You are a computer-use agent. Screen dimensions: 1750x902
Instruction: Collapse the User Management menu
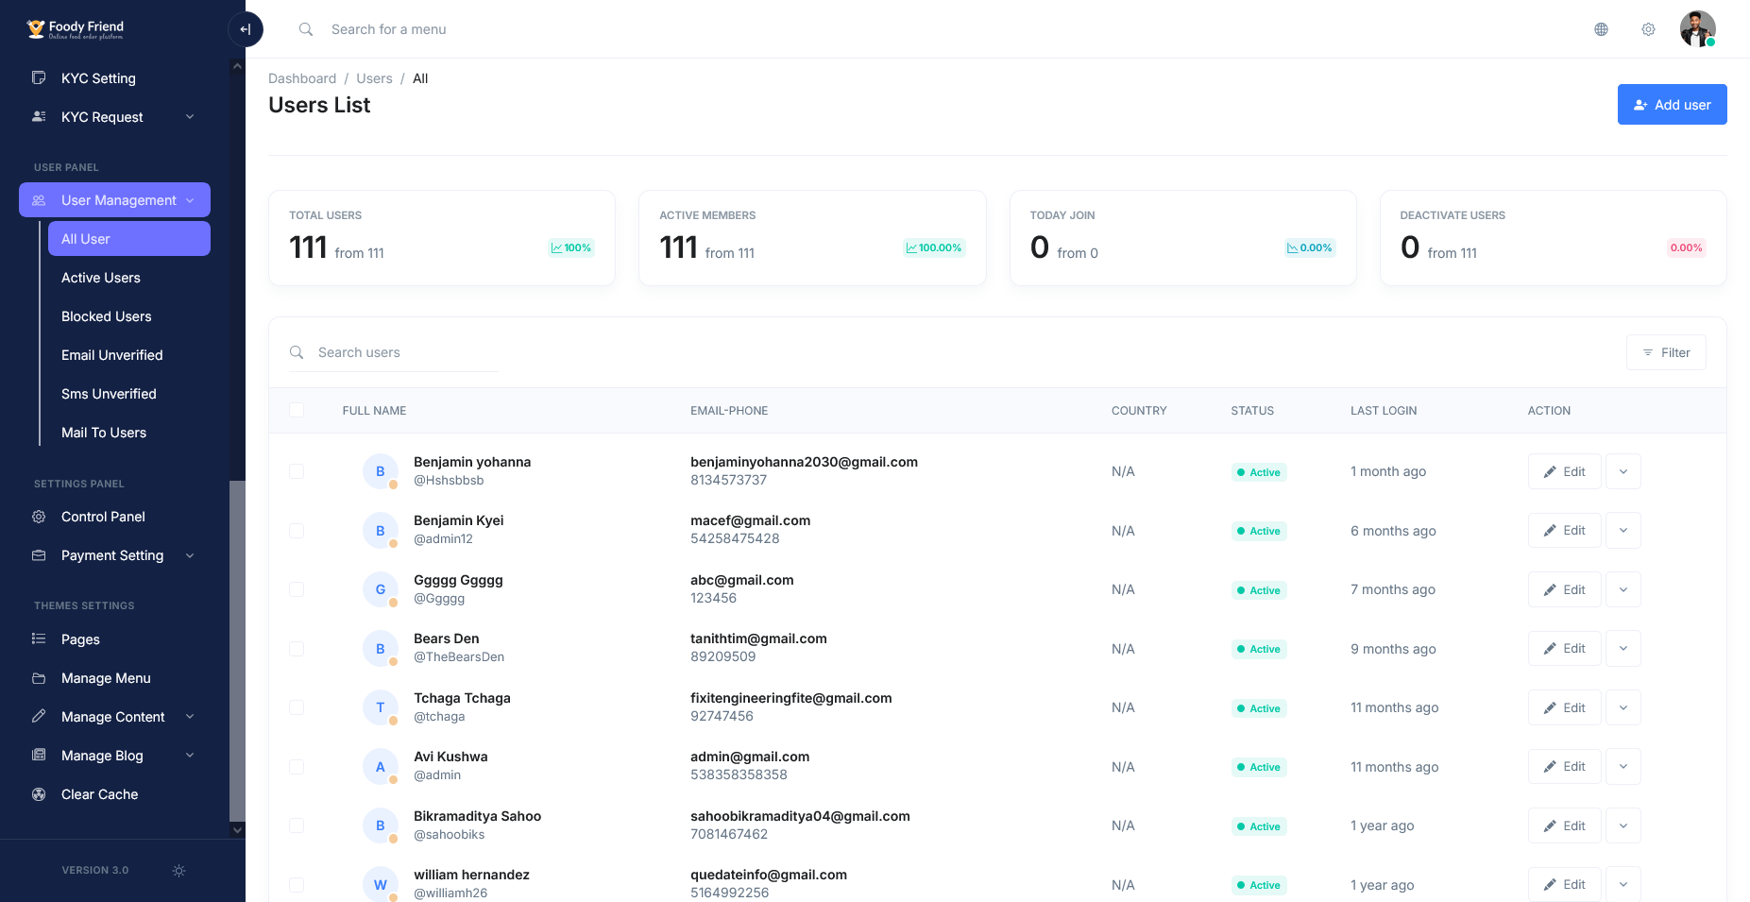[x=114, y=200]
